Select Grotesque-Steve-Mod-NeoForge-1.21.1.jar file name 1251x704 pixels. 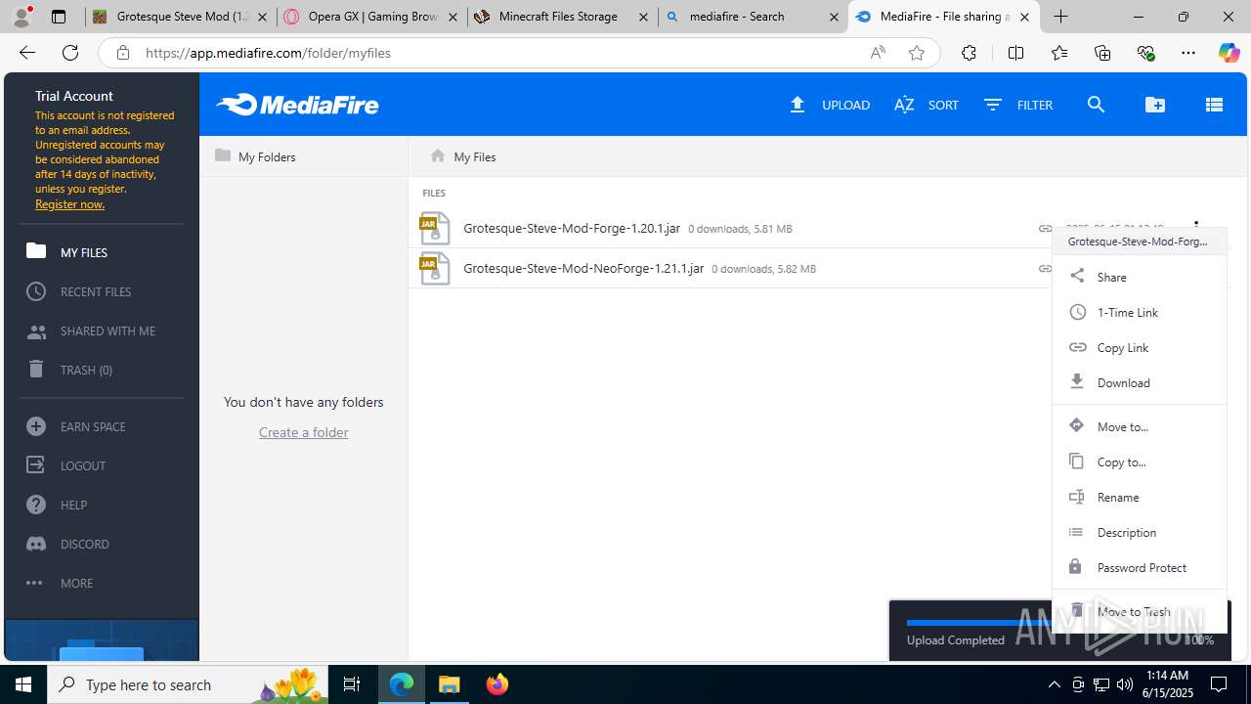tap(583, 268)
